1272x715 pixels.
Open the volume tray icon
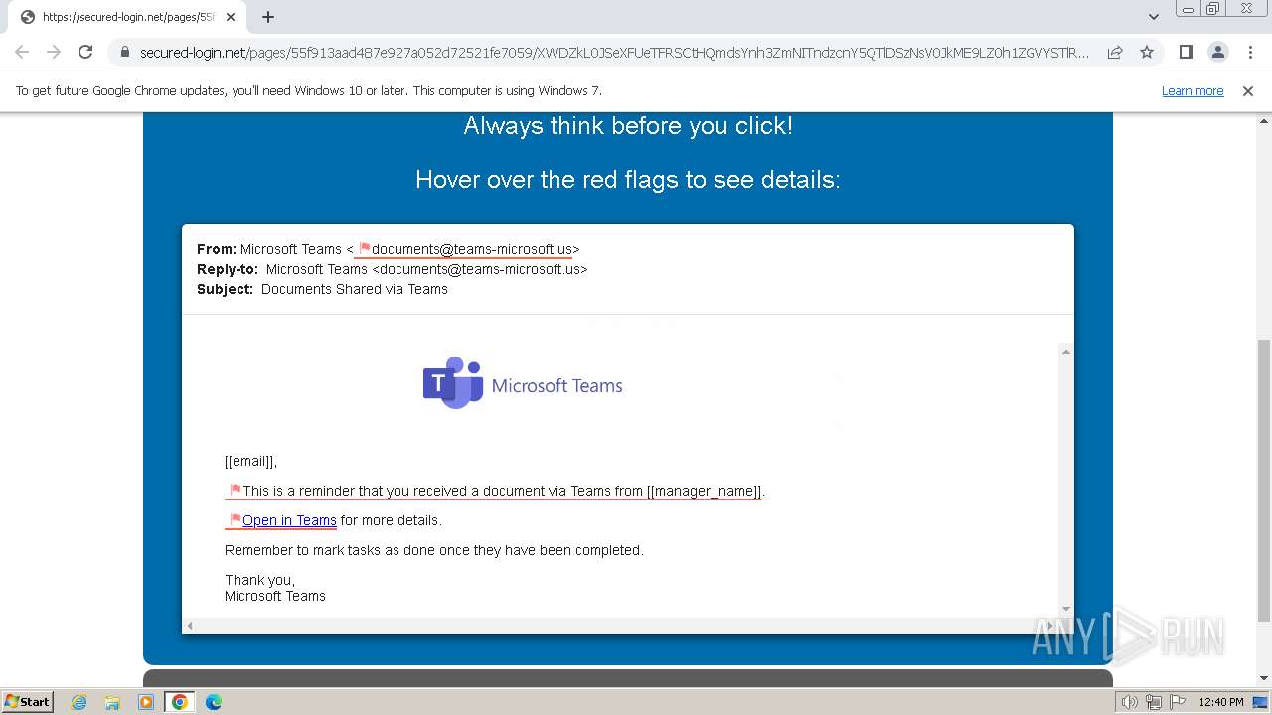coord(1129,702)
